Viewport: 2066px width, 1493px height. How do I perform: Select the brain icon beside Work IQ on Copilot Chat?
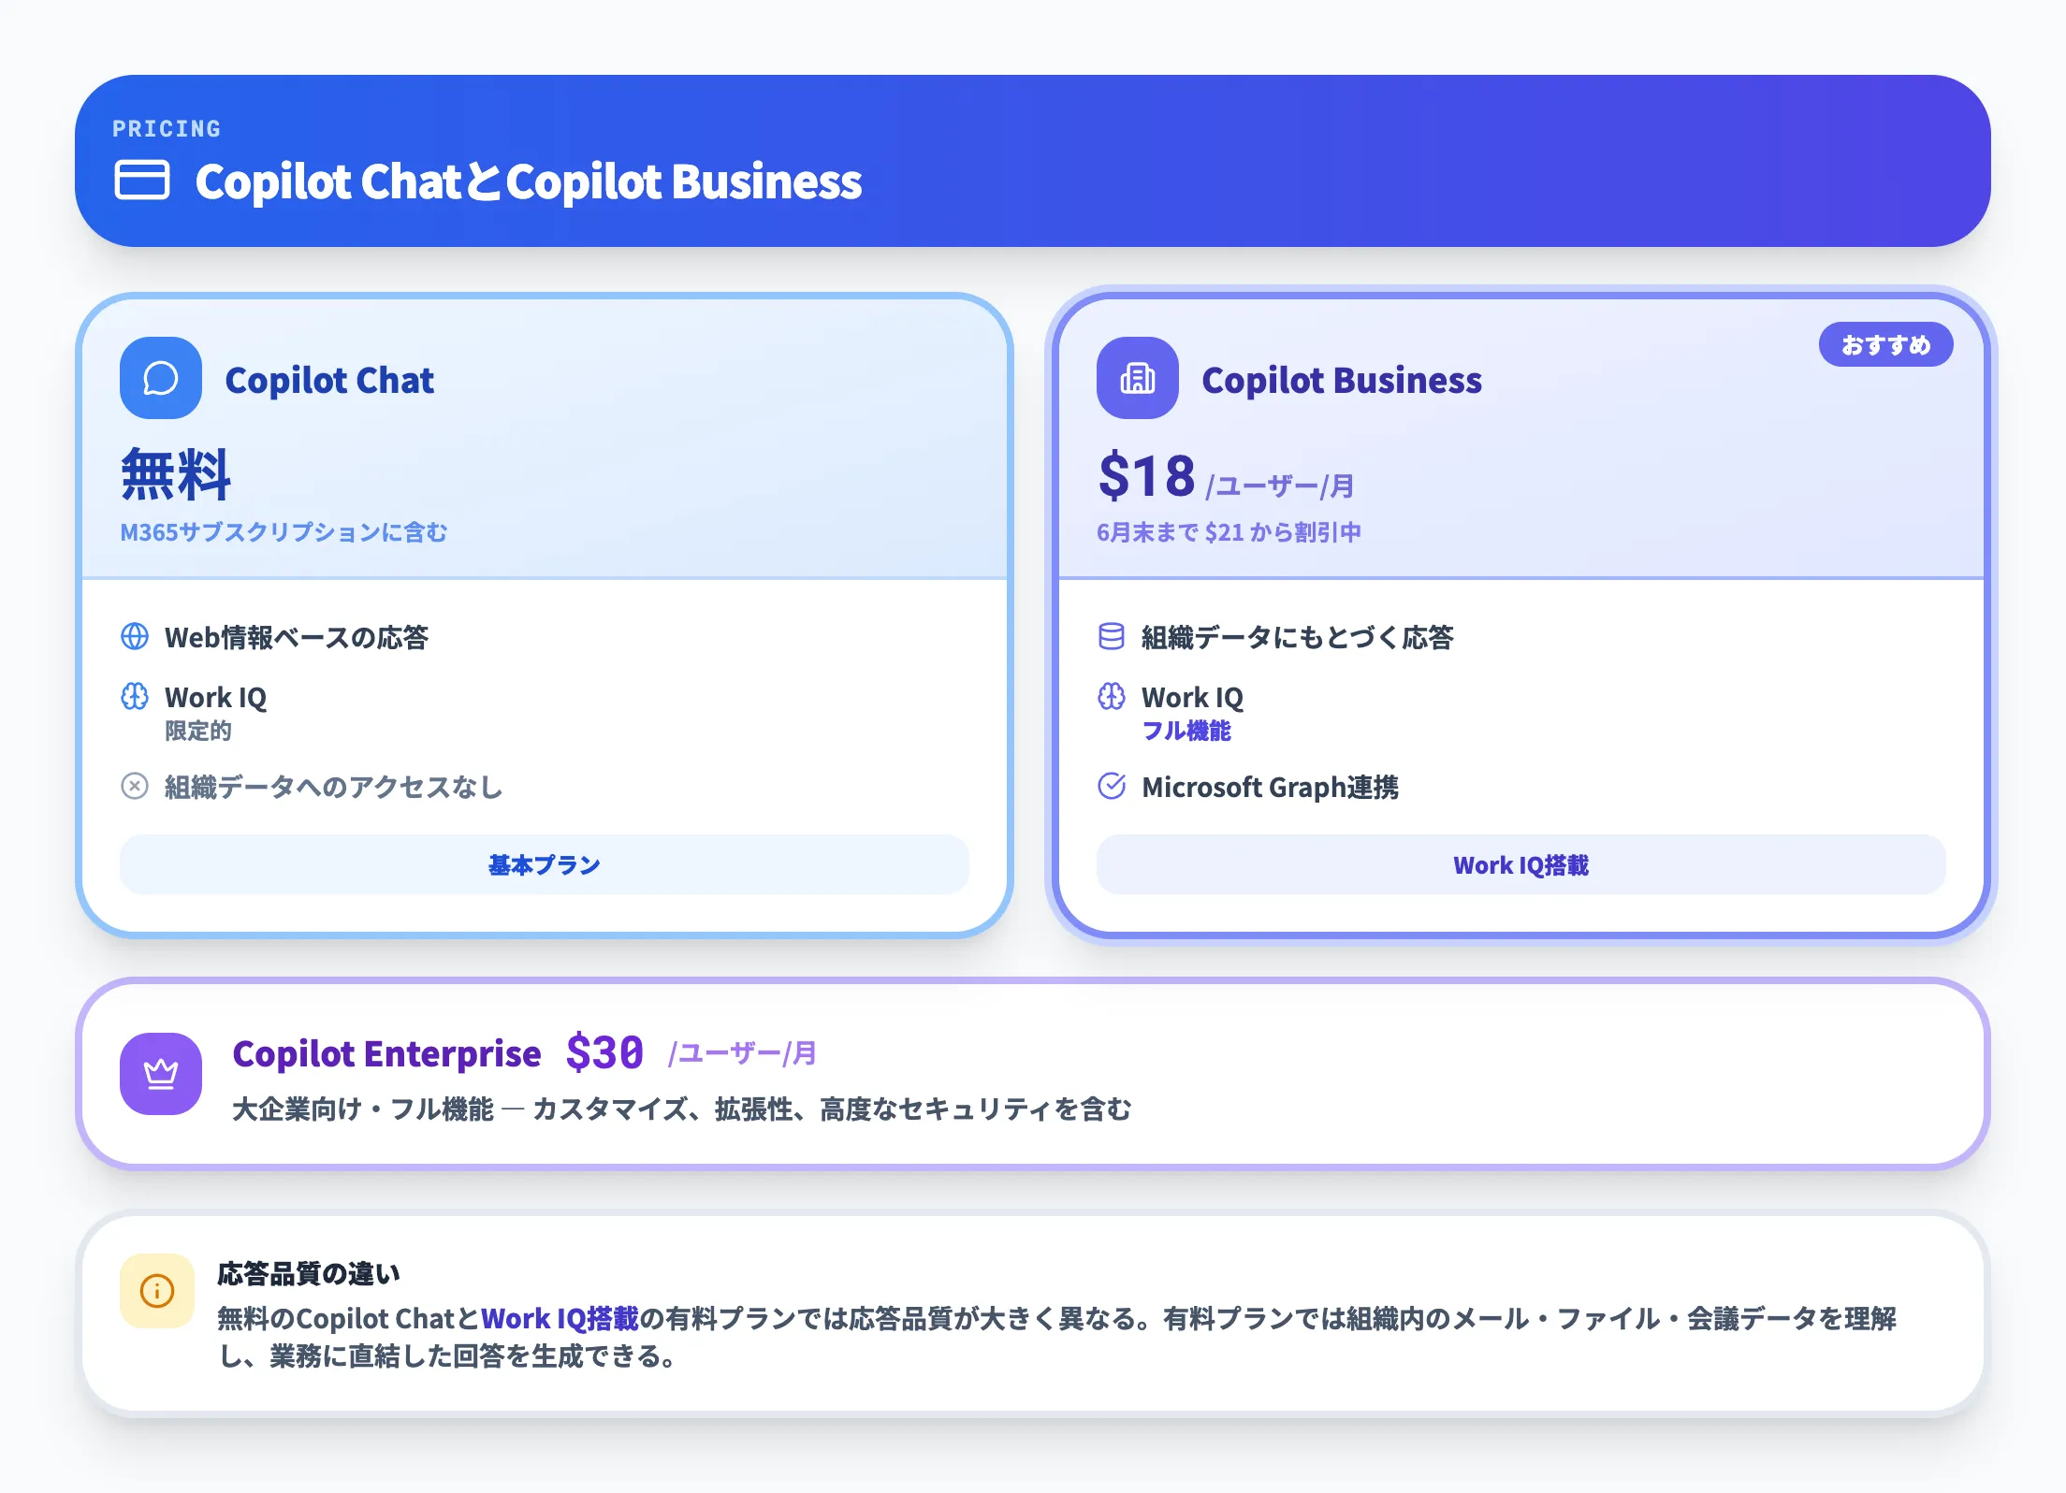(136, 696)
